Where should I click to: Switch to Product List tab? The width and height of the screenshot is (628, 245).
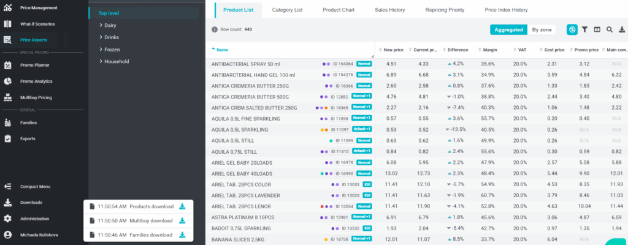tap(239, 10)
